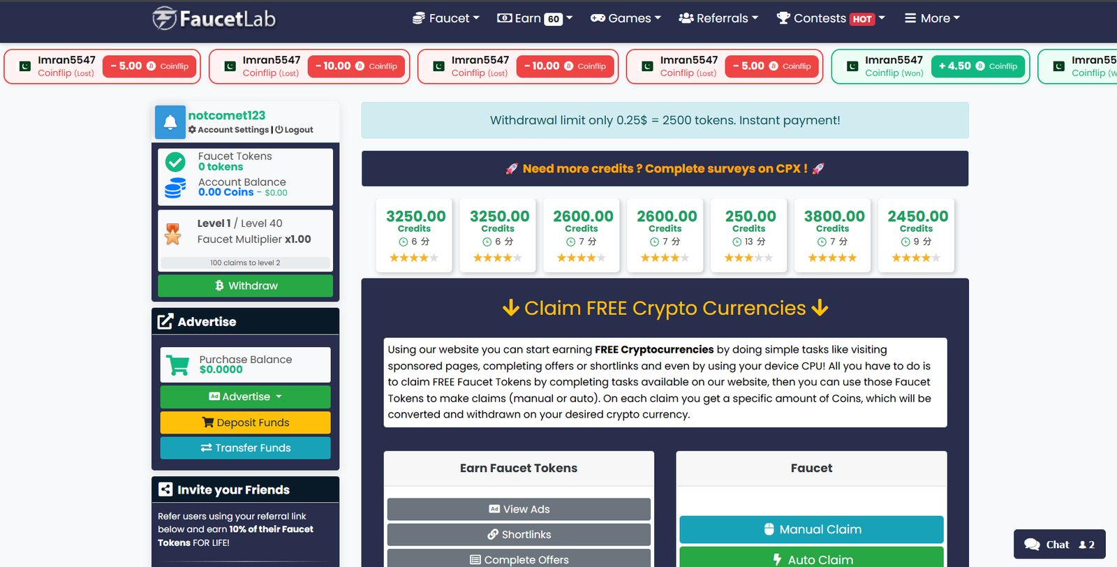Click the Earn Faucet Tokens tab header
This screenshot has width=1117, height=567.
519,468
